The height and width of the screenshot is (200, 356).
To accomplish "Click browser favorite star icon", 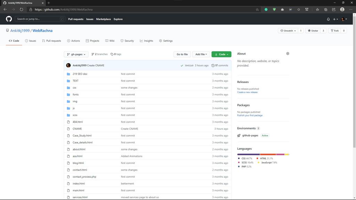I will pyautogui.click(x=257, y=9).
